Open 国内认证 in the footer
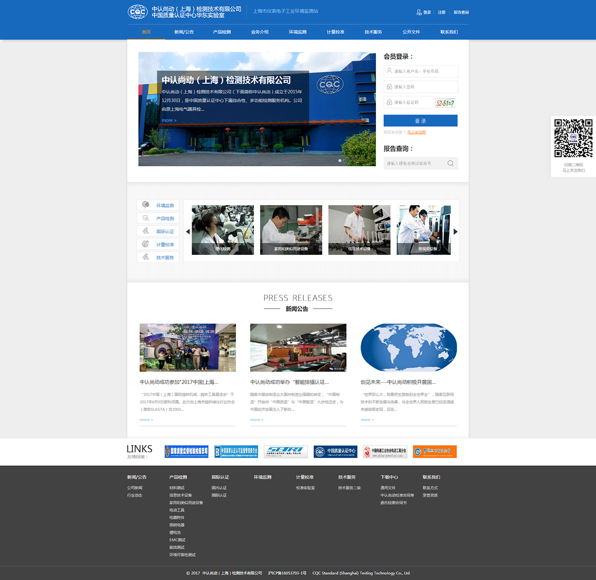This screenshot has height=580, width=596. tap(219, 488)
